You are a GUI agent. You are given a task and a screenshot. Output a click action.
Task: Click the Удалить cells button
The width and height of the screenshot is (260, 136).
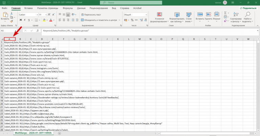click(x=208, y=17)
